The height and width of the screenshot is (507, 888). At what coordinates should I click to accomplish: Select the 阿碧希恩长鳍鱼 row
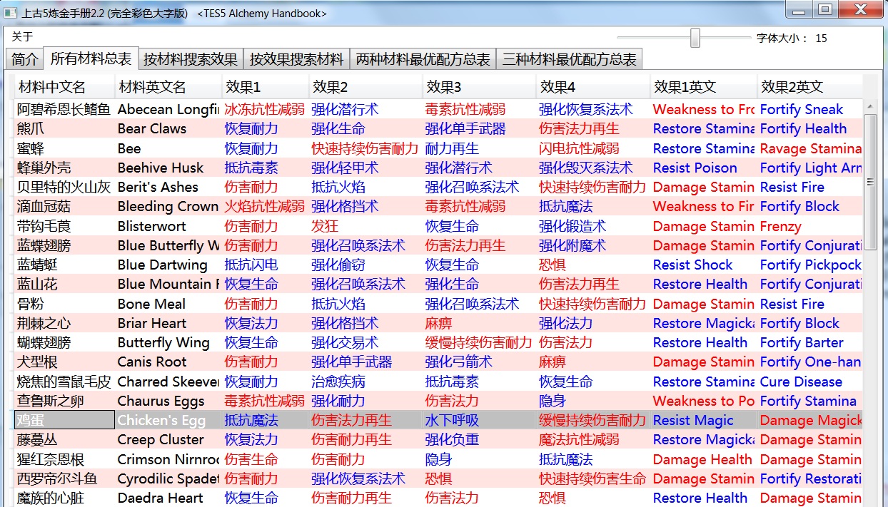pyautogui.click(x=439, y=109)
